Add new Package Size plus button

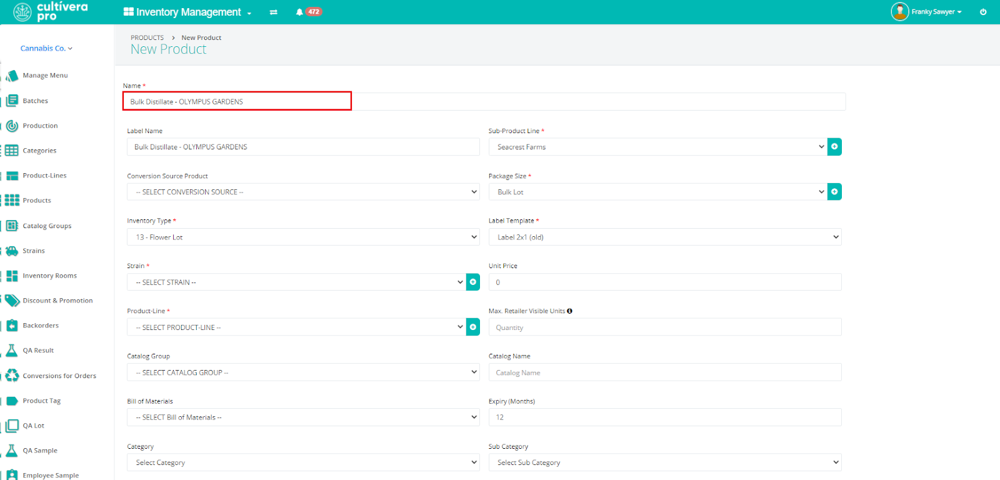point(834,192)
